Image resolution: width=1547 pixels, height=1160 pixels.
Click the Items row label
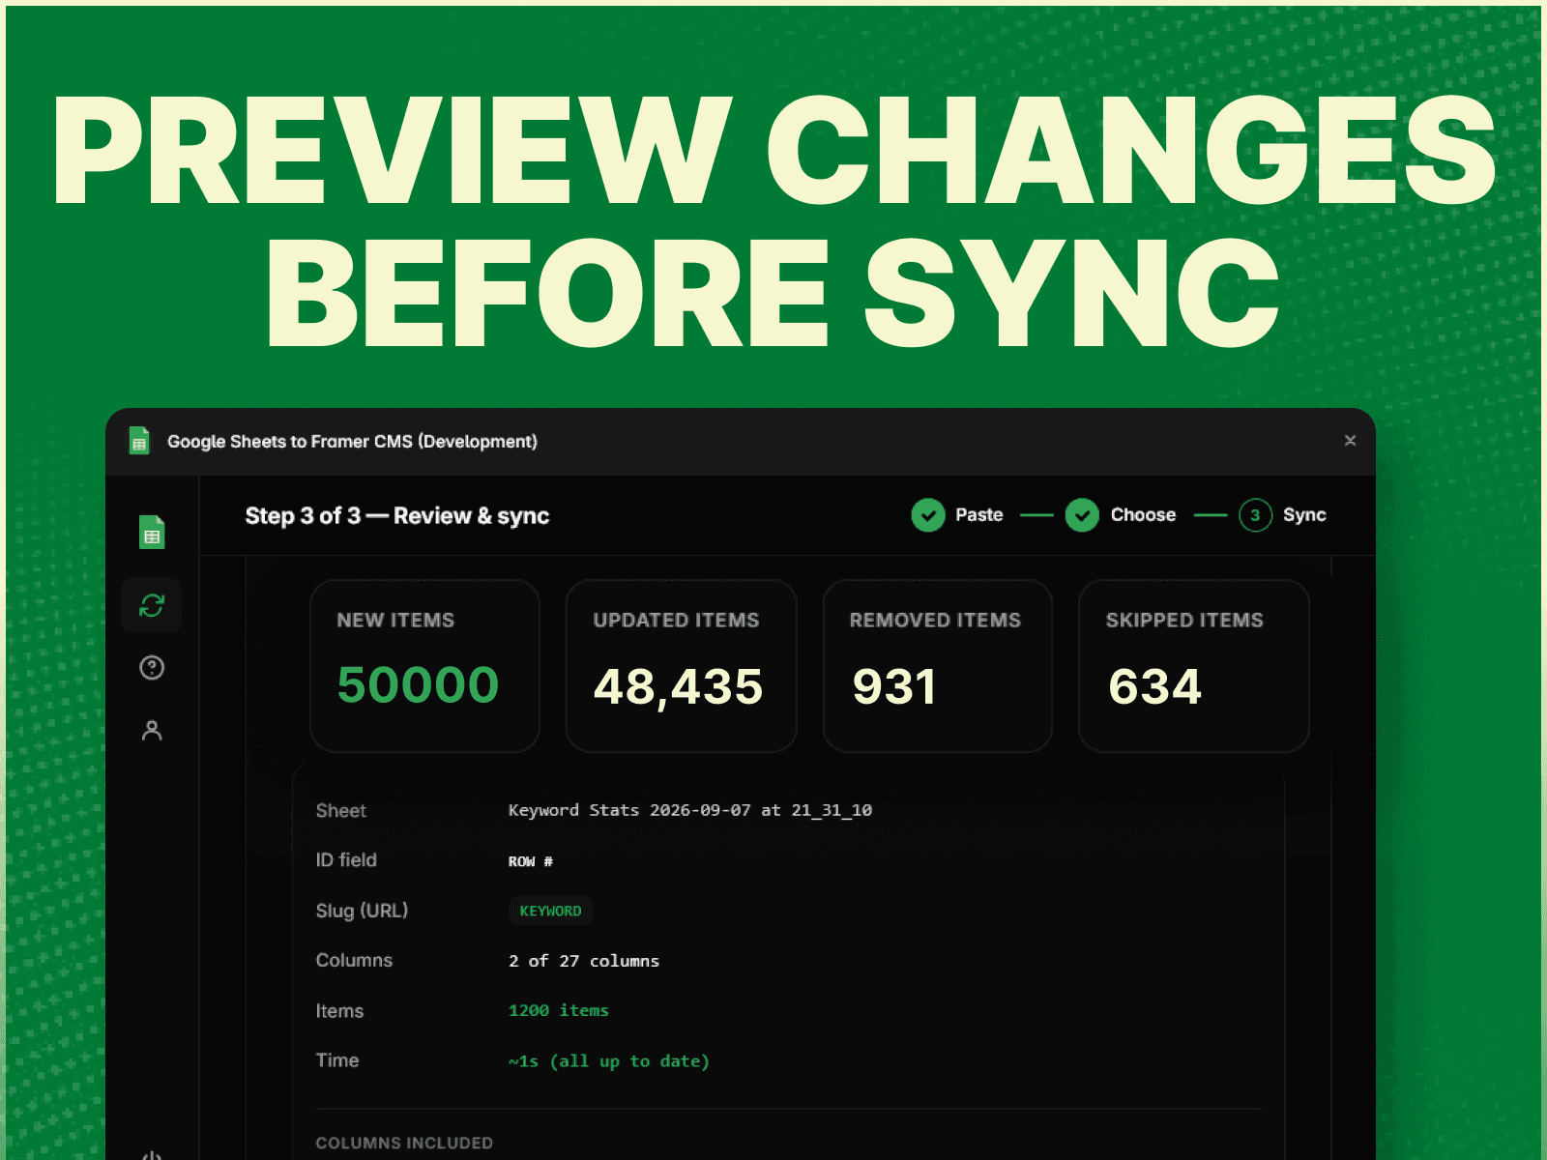tap(339, 1011)
